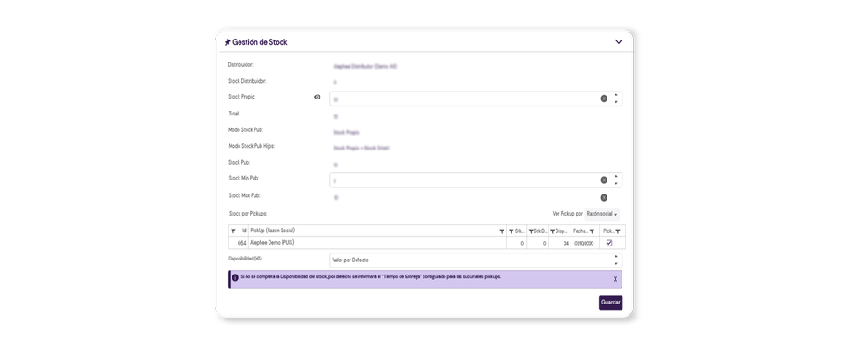Open the Ver Pickup por dropdown
The width and height of the screenshot is (854, 352).
[602, 214]
